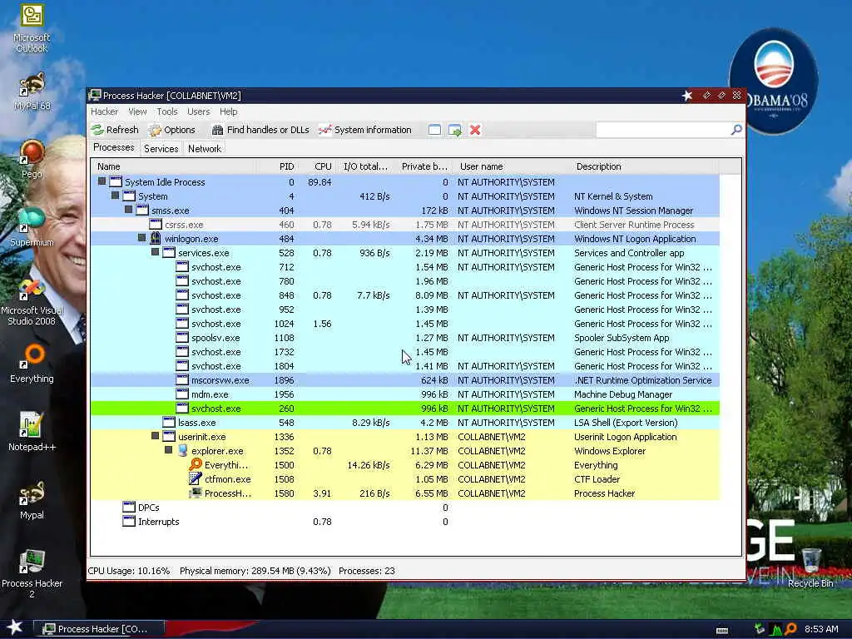Click the 8:53 AM taskbar clock
The height and width of the screenshot is (639, 852).
[x=821, y=629]
